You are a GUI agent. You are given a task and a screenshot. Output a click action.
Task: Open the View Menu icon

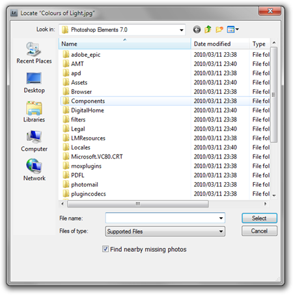click(233, 29)
